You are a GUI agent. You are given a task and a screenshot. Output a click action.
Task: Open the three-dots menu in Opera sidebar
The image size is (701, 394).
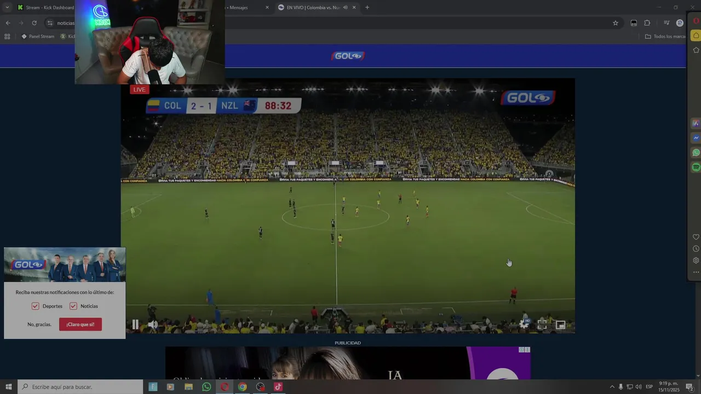click(x=696, y=272)
